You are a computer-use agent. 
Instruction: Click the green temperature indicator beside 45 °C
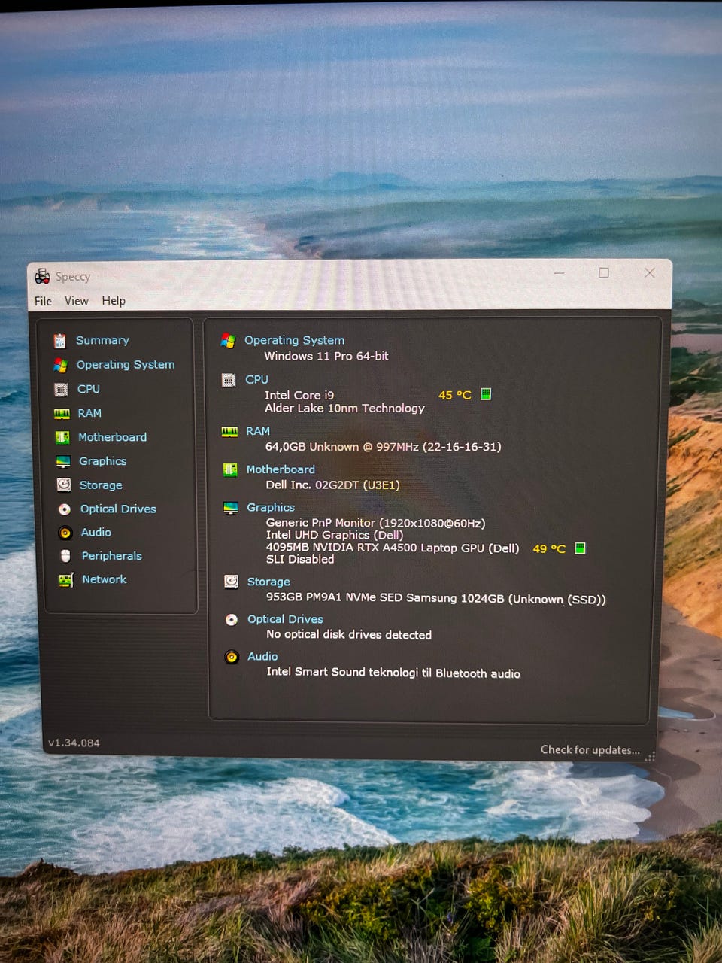[486, 394]
